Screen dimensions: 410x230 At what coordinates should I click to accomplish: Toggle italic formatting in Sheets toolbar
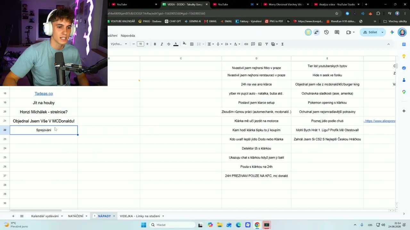click(162, 44)
